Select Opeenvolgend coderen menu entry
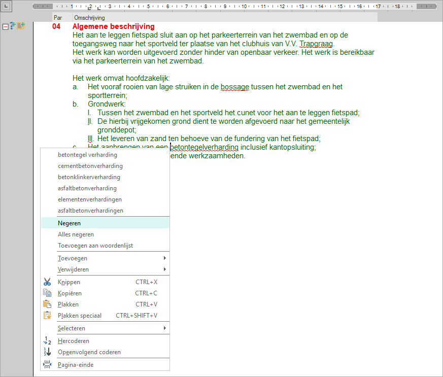 point(105,352)
